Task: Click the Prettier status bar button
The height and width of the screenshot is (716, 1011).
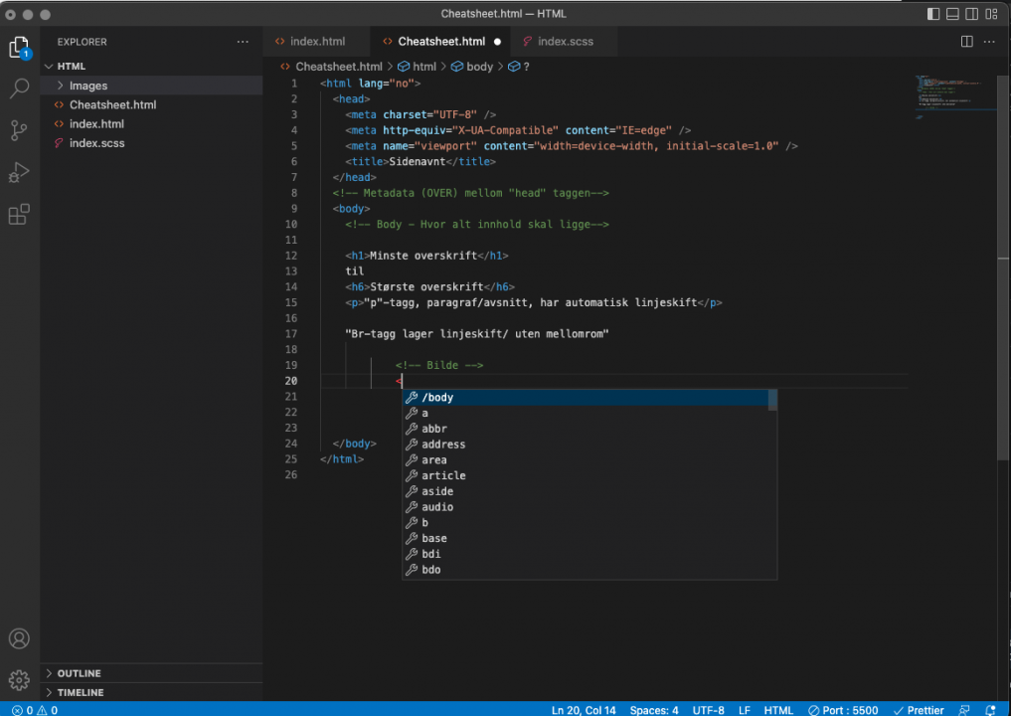Action: click(x=919, y=710)
